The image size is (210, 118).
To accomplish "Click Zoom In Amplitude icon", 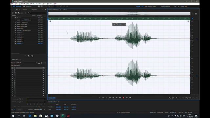I will click(x=170, y=98).
